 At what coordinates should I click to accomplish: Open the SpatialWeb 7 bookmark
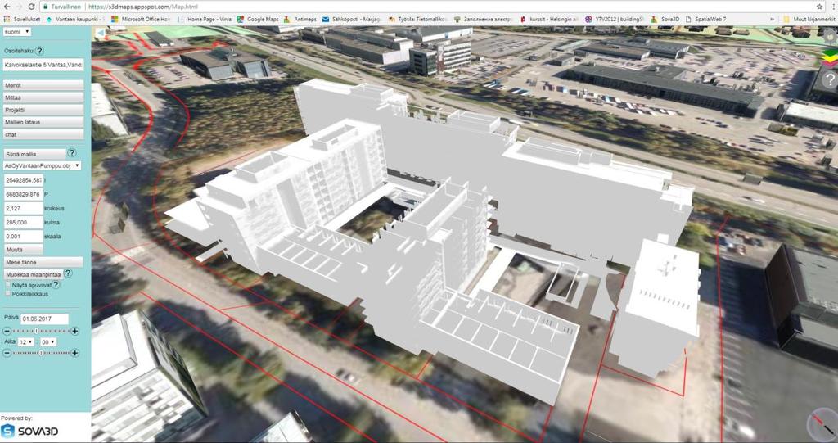point(705,20)
